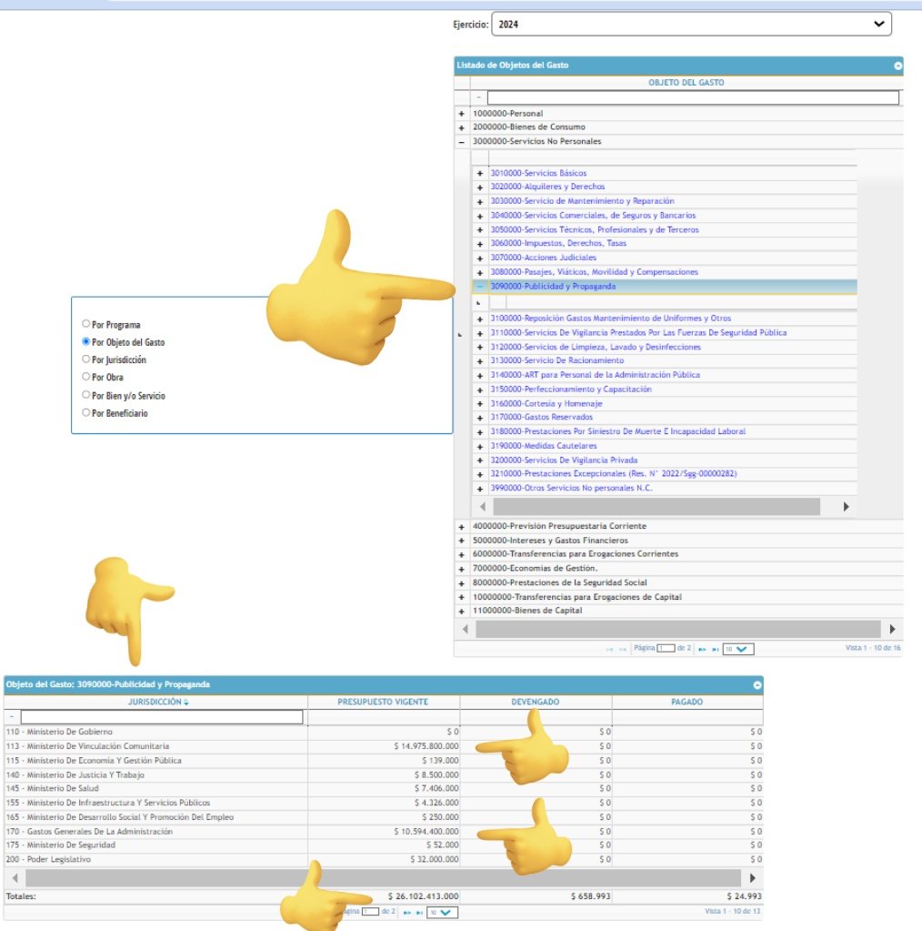
Task: Select the Por Jurisdicción radio option
Action: pos(86,359)
